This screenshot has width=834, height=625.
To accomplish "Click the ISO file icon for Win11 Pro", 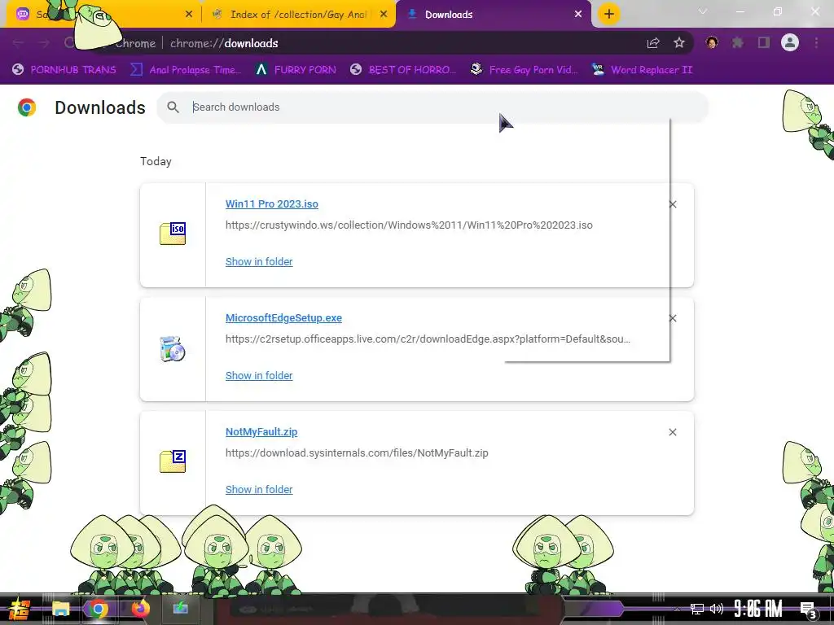I will pos(173,234).
